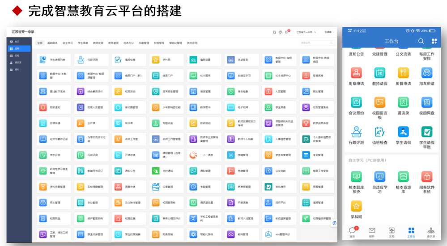Open 班级通知 bell app
This screenshot has height=246, width=447.
(54, 107)
